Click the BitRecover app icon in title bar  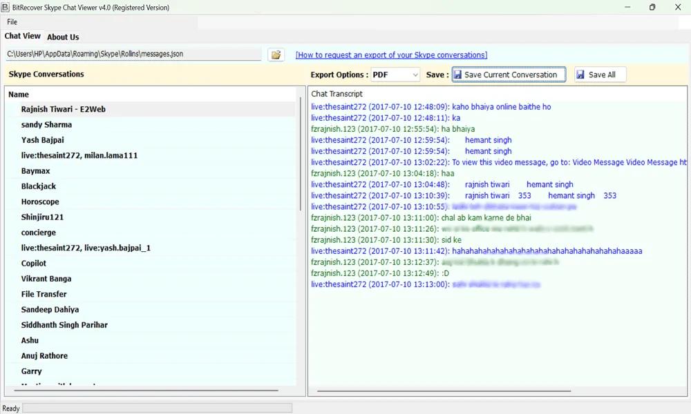click(6, 8)
